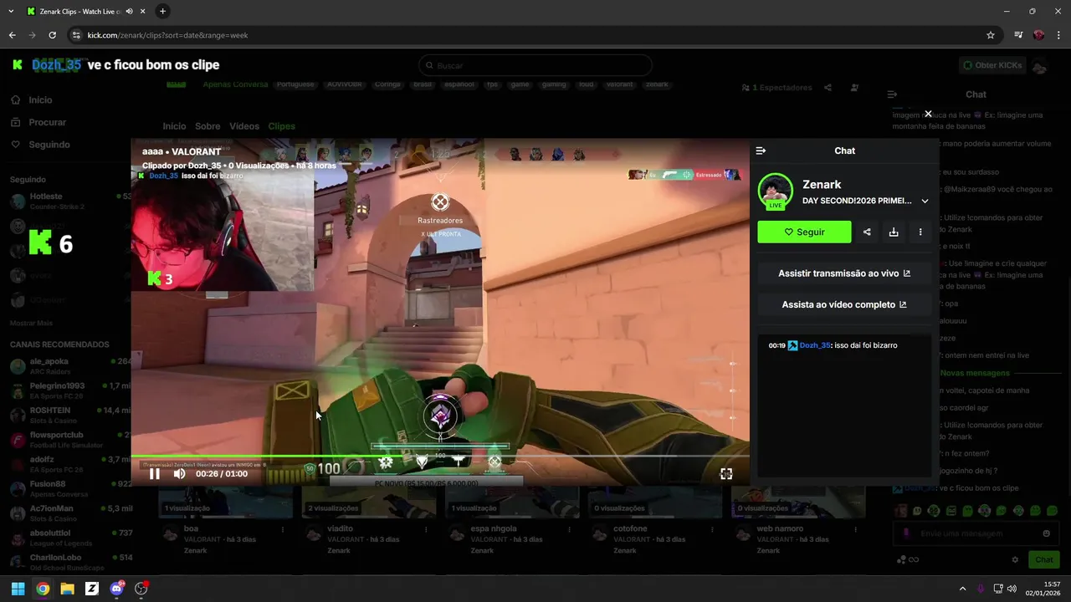Mute the clip player volume
Image resolution: width=1071 pixels, height=602 pixels.
pyautogui.click(x=179, y=474)
